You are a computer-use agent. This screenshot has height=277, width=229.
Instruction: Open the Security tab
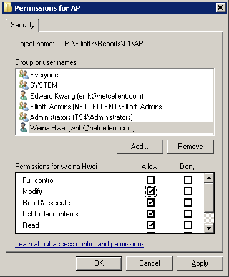pos(22,25)
